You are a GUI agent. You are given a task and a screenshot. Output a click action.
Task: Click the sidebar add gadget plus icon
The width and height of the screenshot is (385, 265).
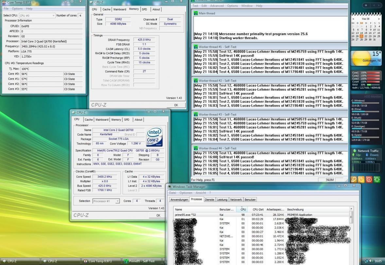click(x=366, y=5)
